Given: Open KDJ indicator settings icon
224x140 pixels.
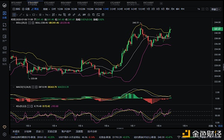Looking at the screenshot, I should [28, 106].
